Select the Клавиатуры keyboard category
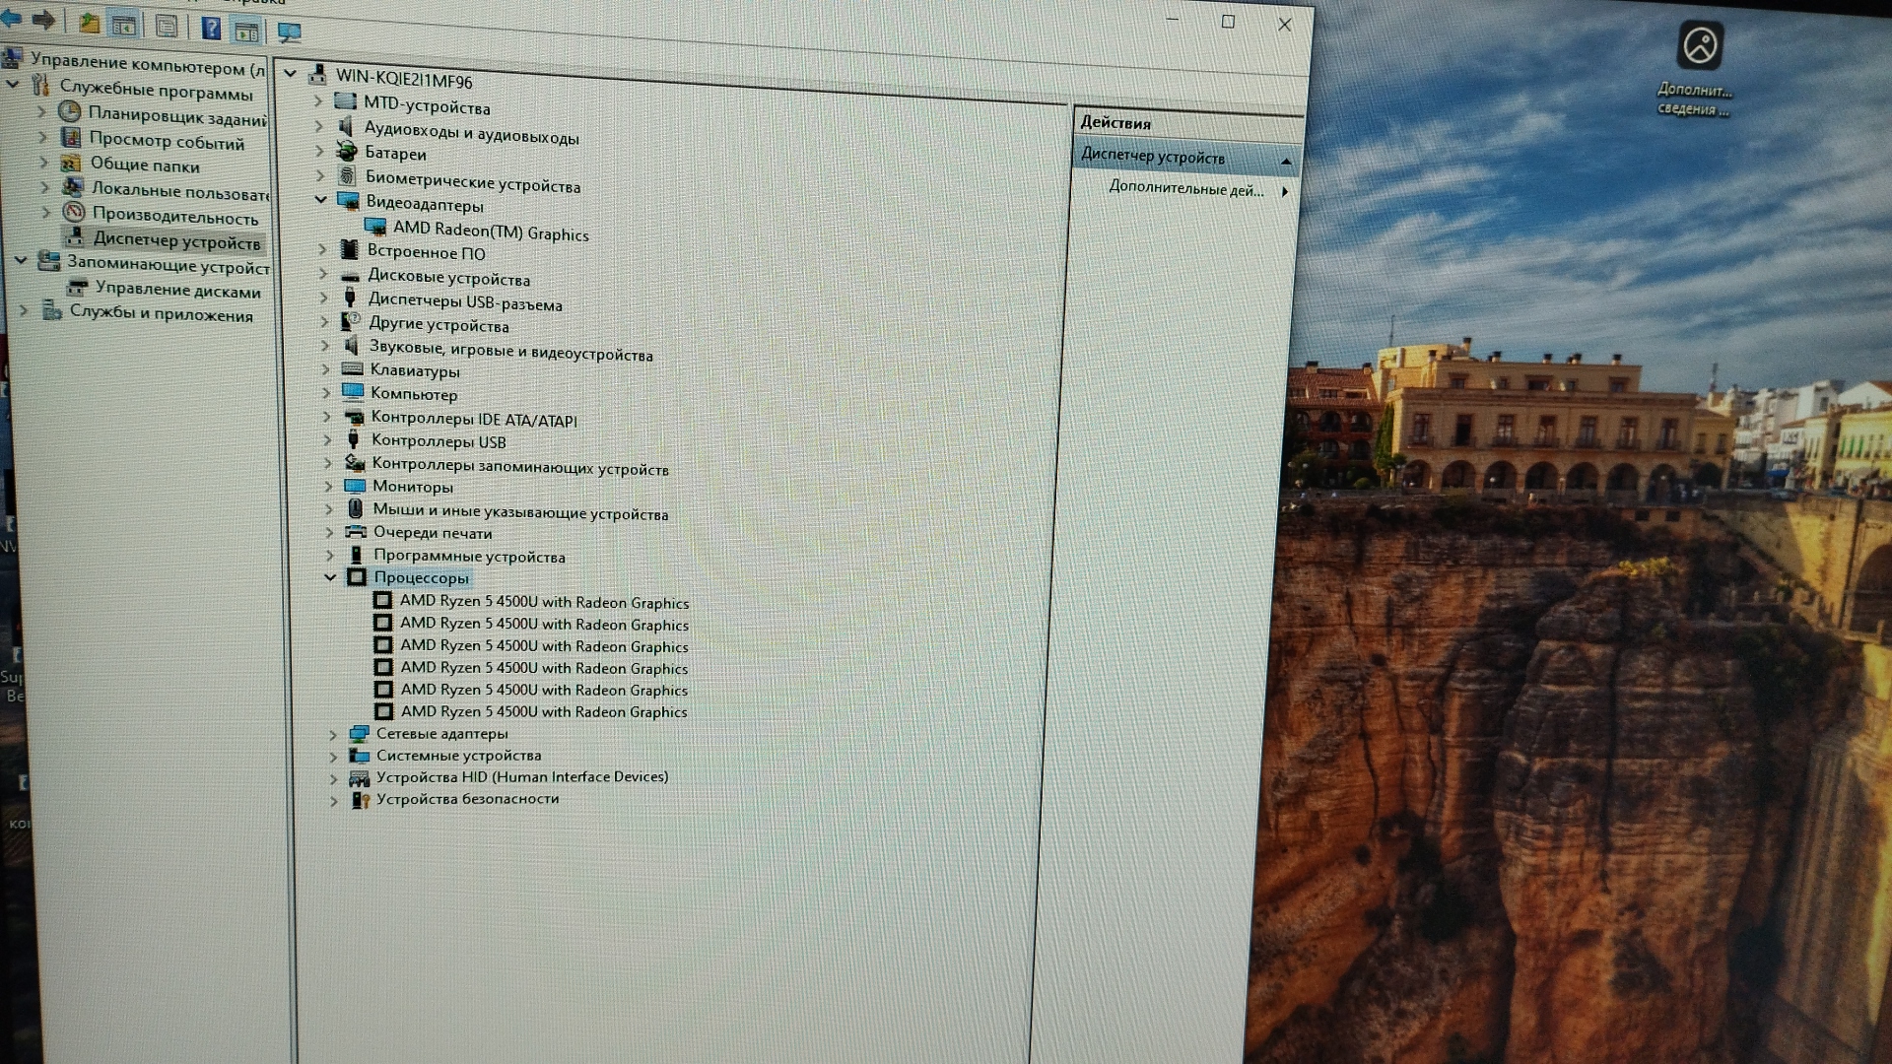 [x=414, y=371]
